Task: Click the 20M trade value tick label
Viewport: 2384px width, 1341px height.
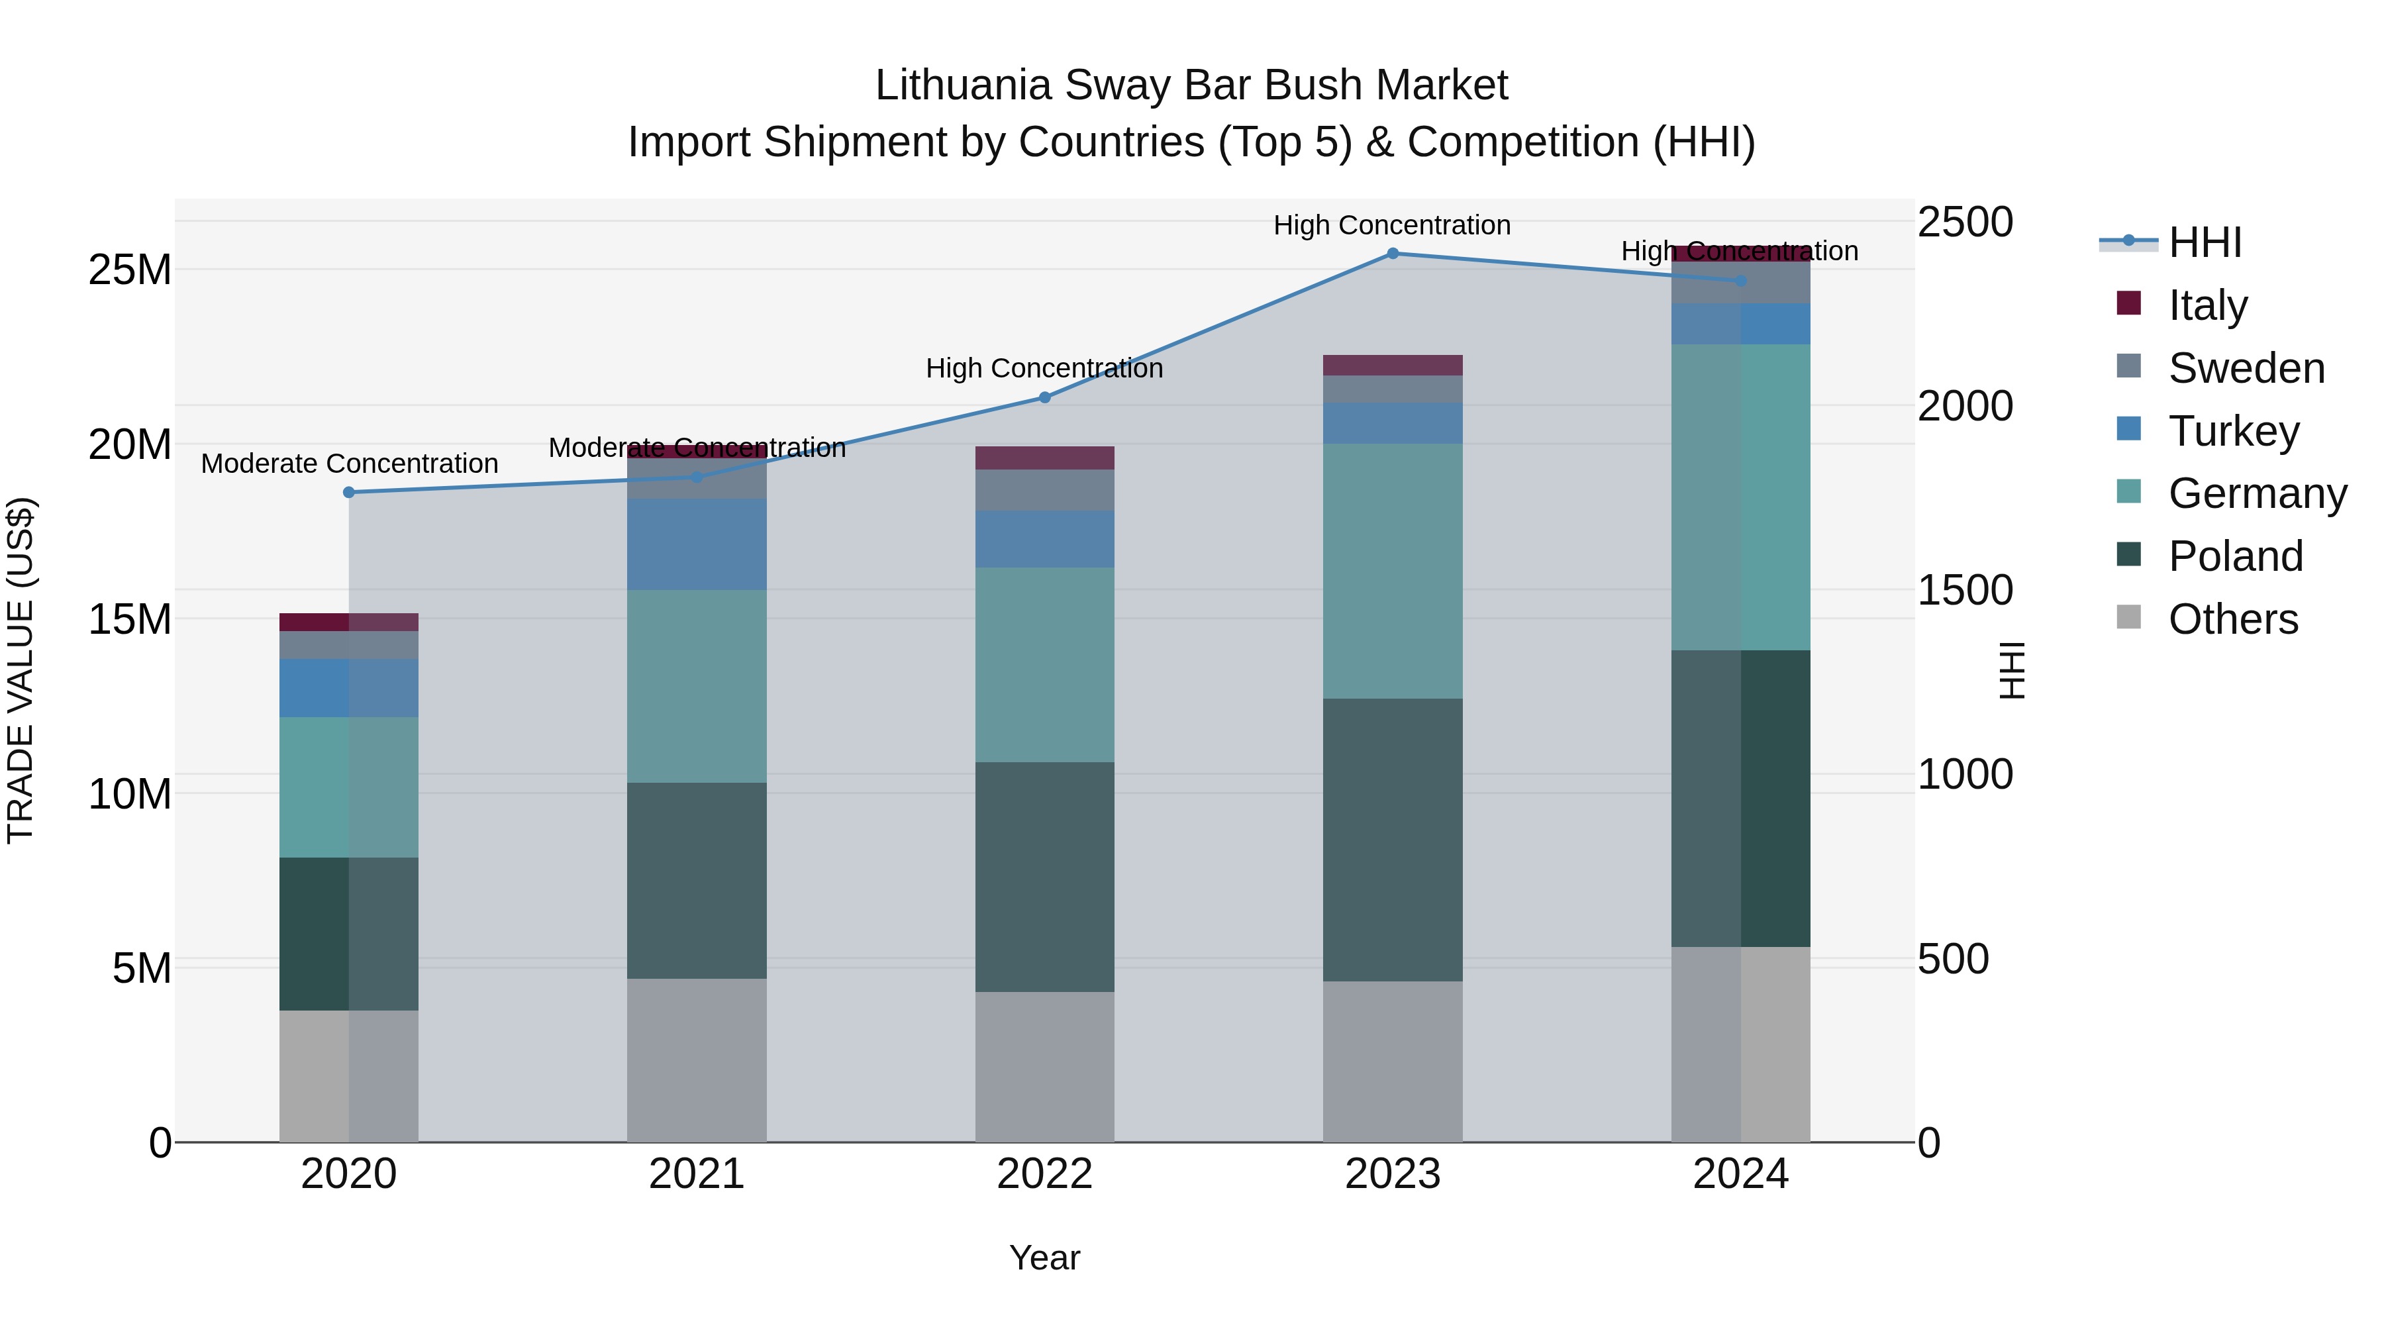Action: [130, 445]
